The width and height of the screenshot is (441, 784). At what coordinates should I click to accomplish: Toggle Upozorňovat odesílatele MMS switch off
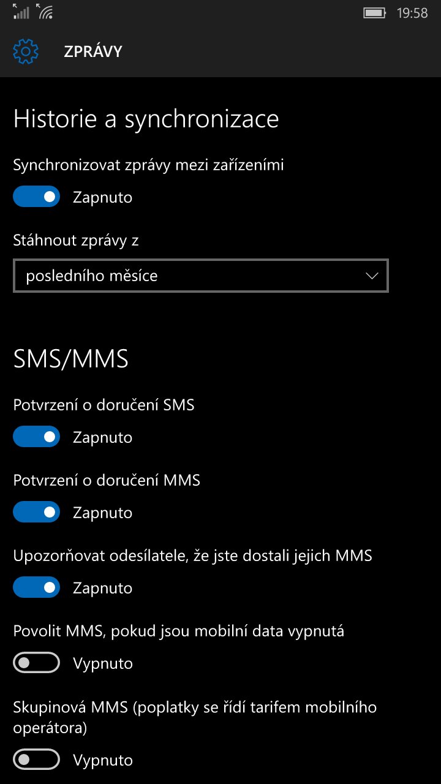[37, 588]
